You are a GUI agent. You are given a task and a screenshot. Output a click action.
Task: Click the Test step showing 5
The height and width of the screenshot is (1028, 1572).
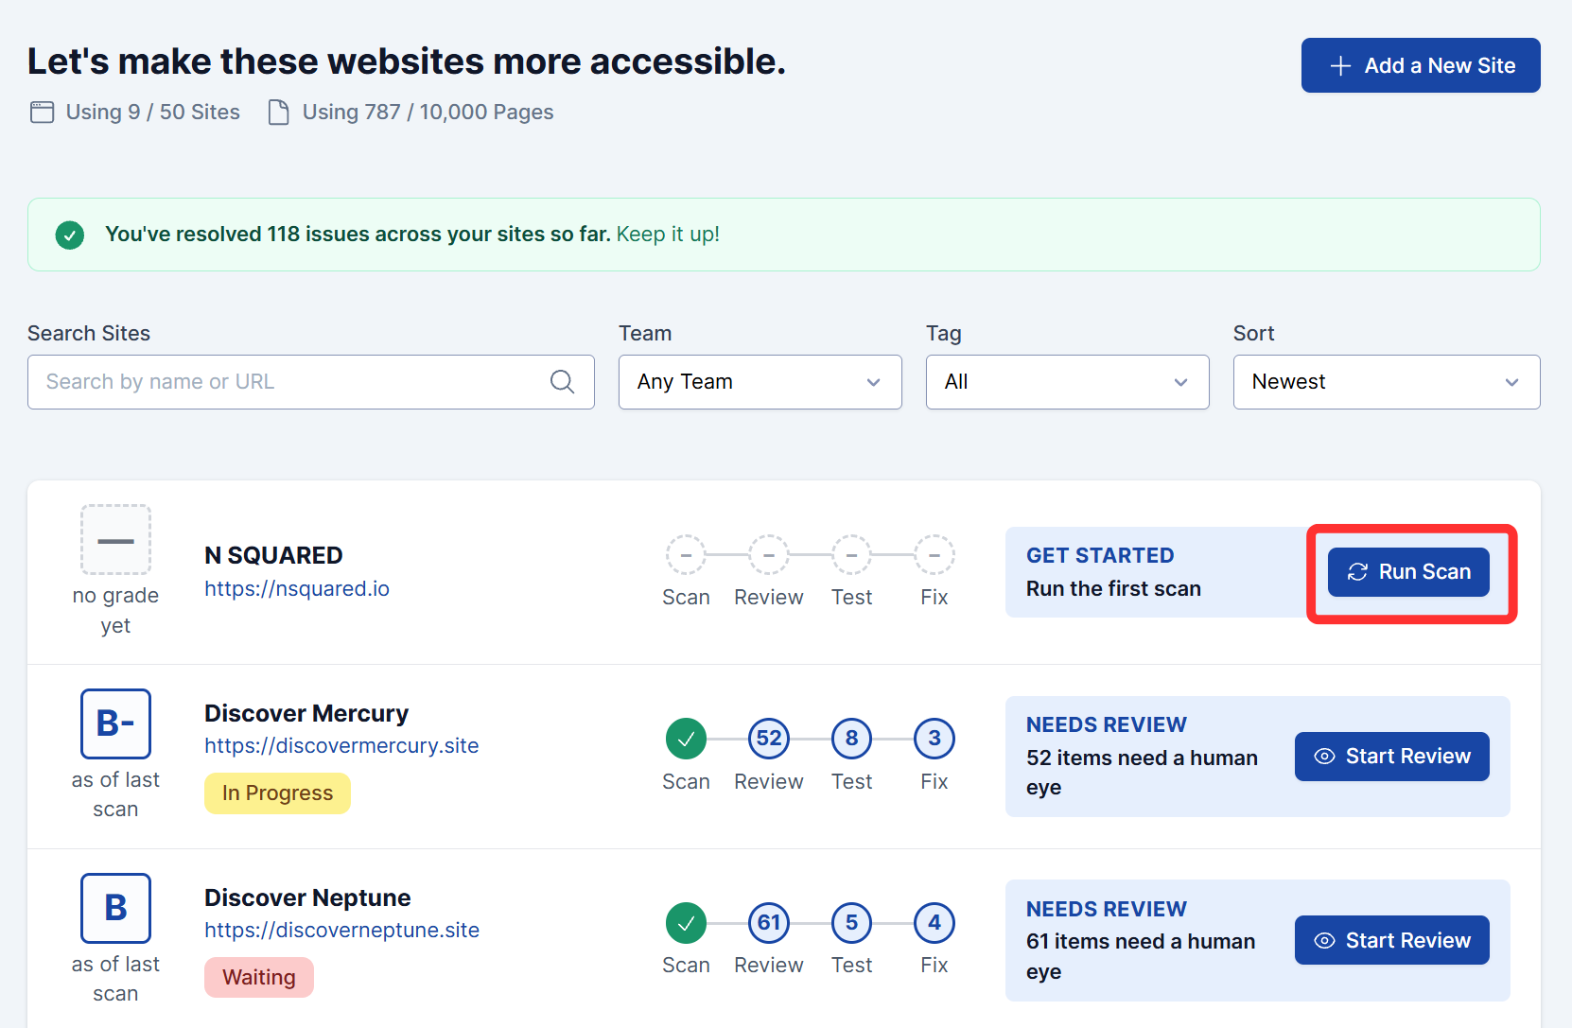(851, 923)
